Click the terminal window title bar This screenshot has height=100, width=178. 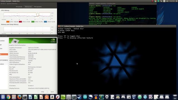click(123, 4)
